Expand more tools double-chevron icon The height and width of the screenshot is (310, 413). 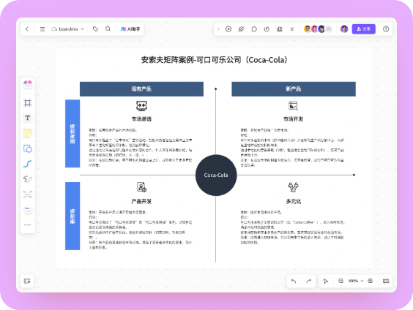pos(292,29)
